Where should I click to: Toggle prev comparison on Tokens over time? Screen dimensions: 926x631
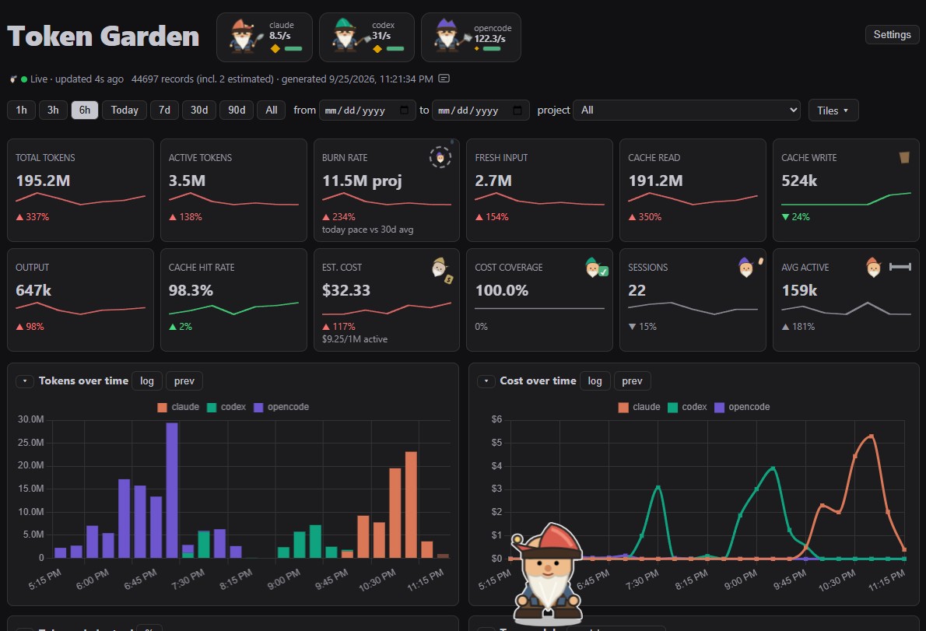tap(184, 381)
